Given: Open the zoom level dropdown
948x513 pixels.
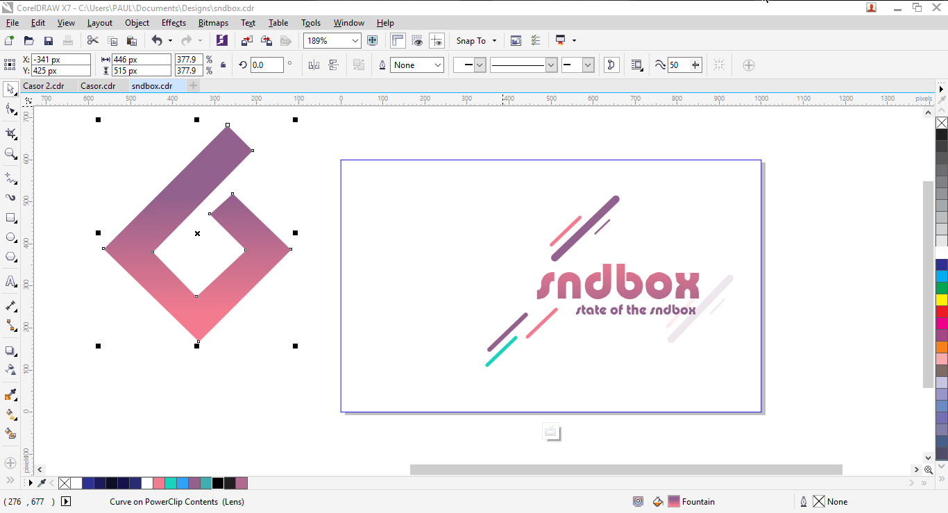Looking at the screenshot, I should pyautogui.click(x=355, y=41).
